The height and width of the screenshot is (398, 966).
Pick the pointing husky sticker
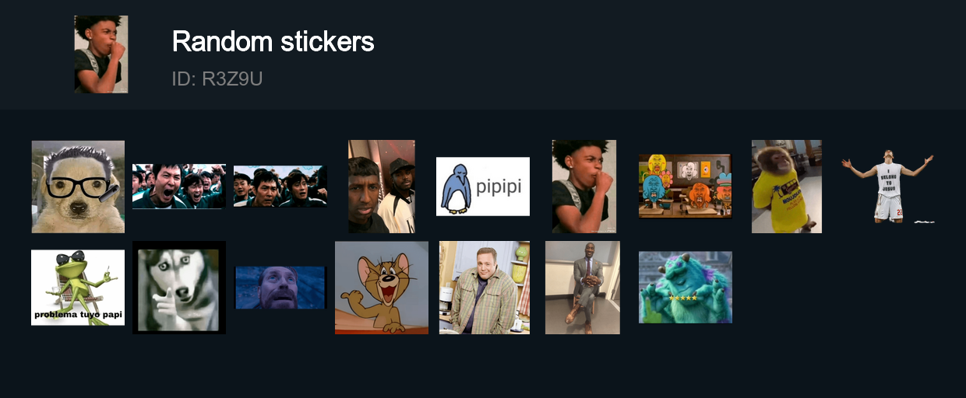(x=179, y=288)
